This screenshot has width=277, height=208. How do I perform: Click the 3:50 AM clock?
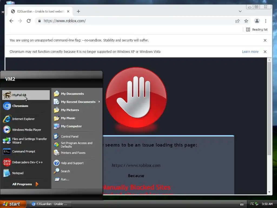click(267, 204)
